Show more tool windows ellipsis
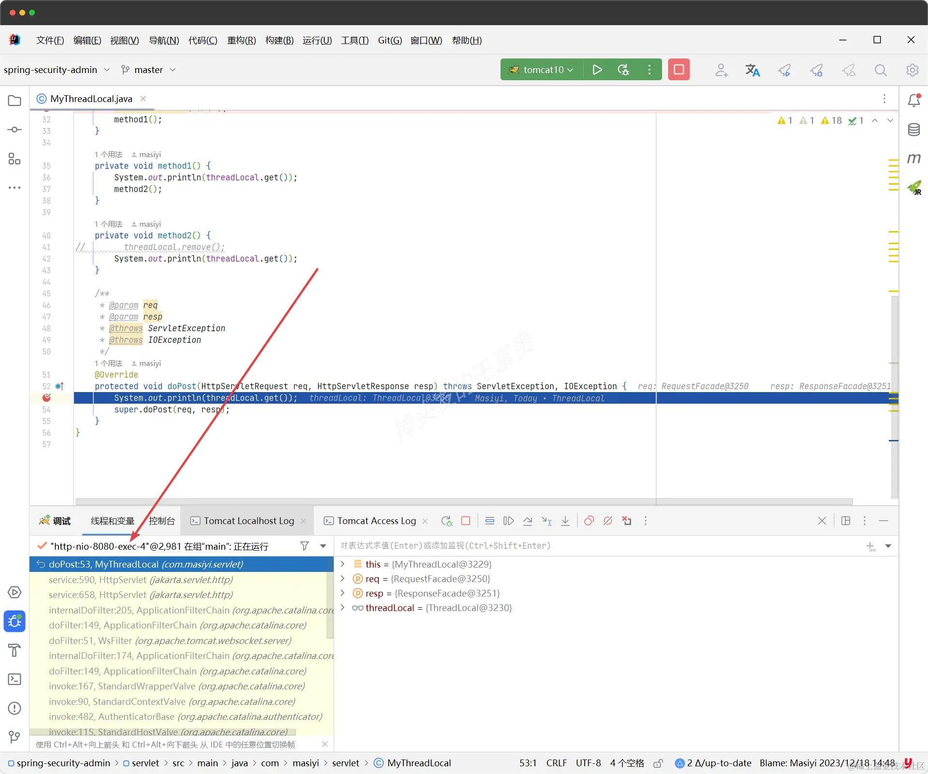This screenshot has height=774, width=928. point(15,188)
